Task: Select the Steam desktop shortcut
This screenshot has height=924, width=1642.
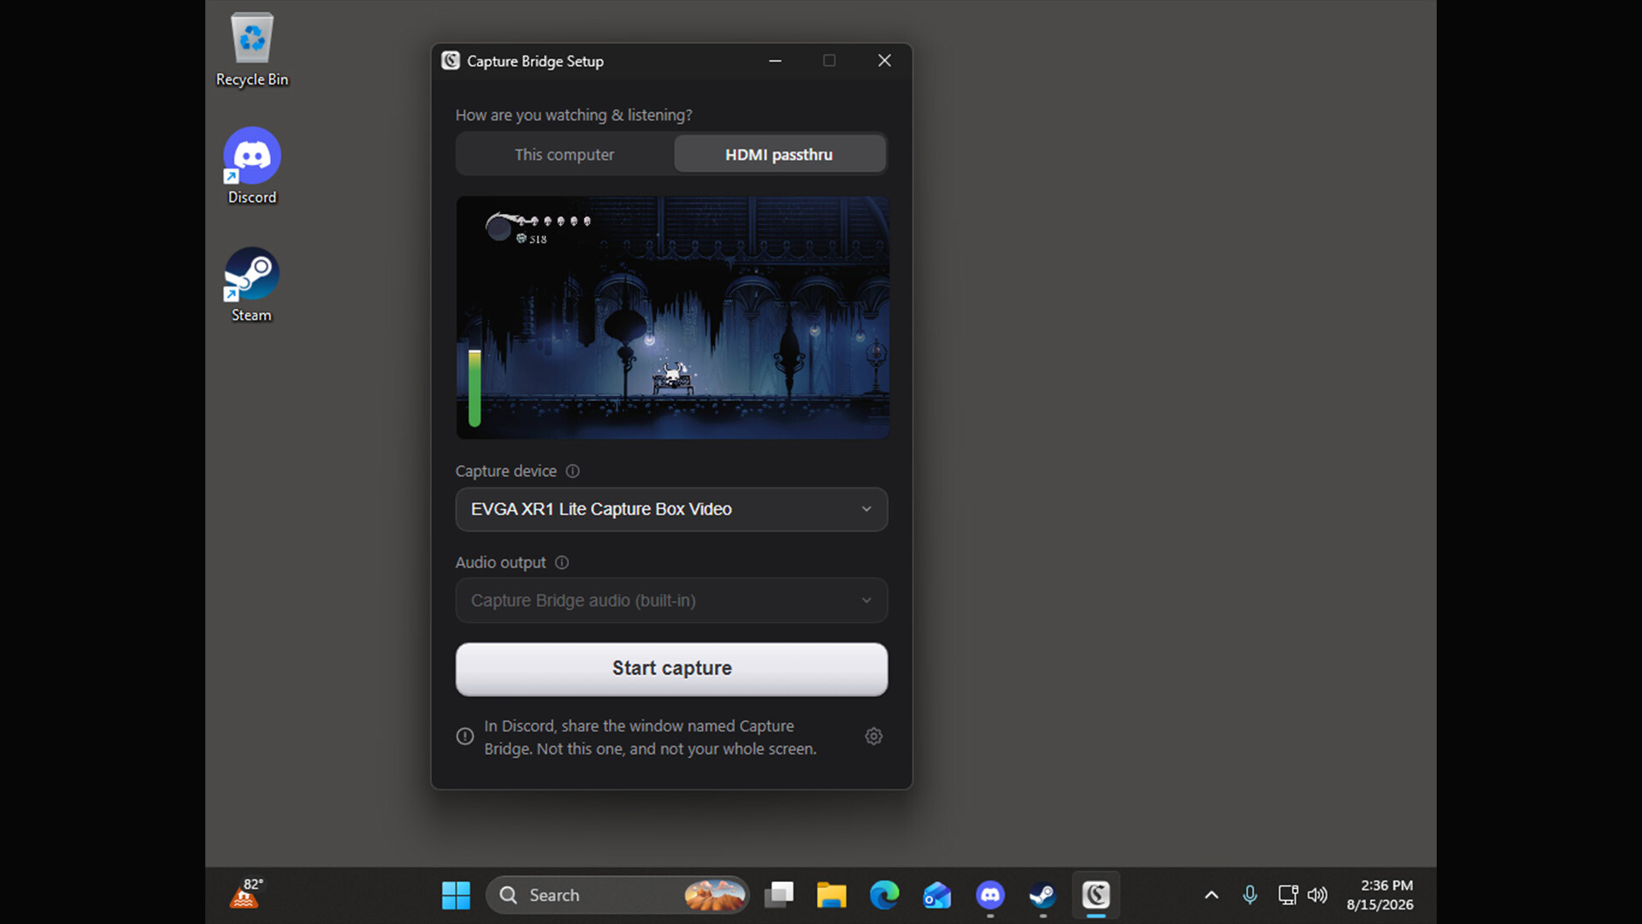Action: 251,285
